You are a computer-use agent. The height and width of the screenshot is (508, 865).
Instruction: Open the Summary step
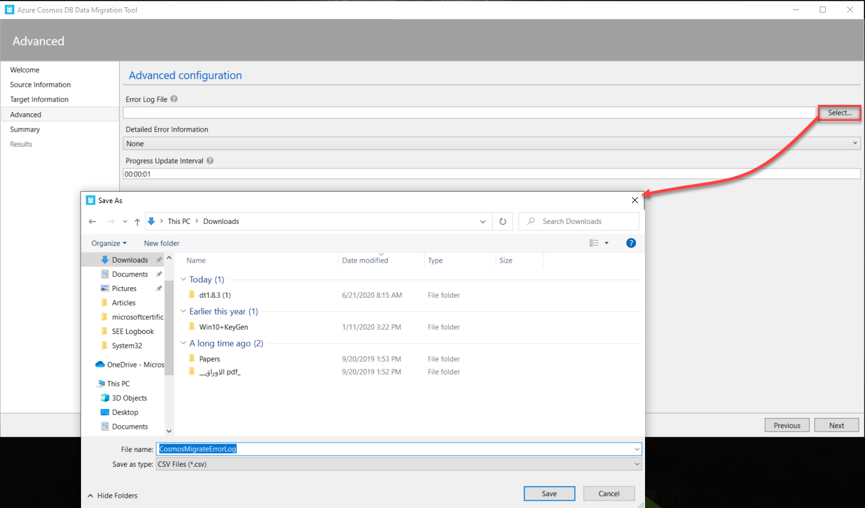[25, 129]
